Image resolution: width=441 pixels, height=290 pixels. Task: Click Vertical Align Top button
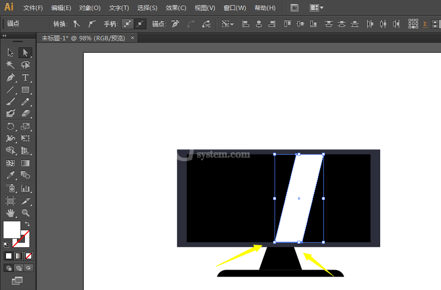pyautogui.click(x=287, y=24)
